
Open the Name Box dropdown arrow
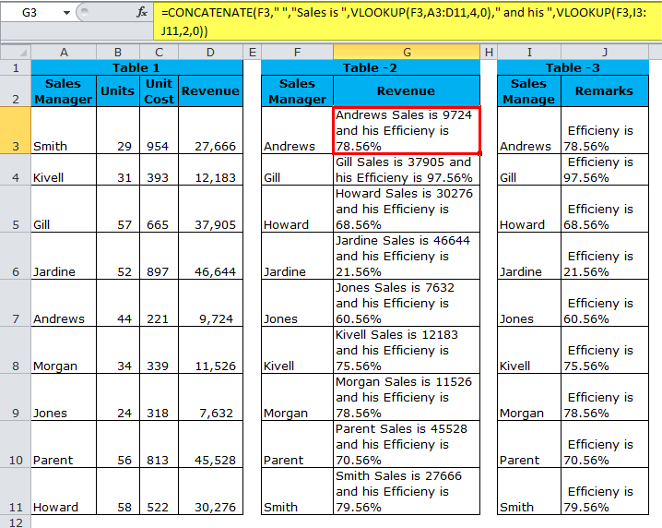pyautogui.click(x=65, y=13)
